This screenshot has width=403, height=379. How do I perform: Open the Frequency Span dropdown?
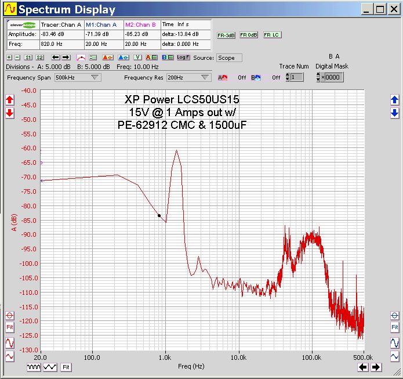[78, 77]
